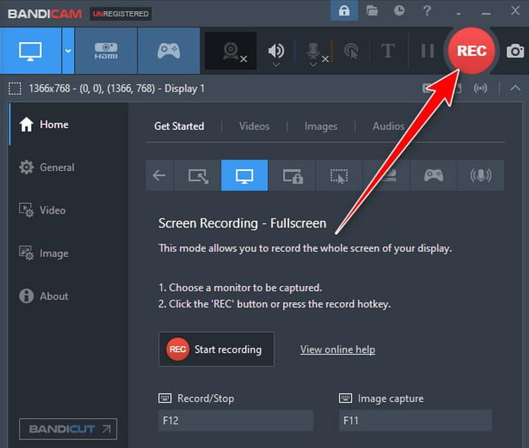This screenshot has height=448, width=529.
Task: Select Fullscreen mode monitor icon
Action: [x=245, y=175]
